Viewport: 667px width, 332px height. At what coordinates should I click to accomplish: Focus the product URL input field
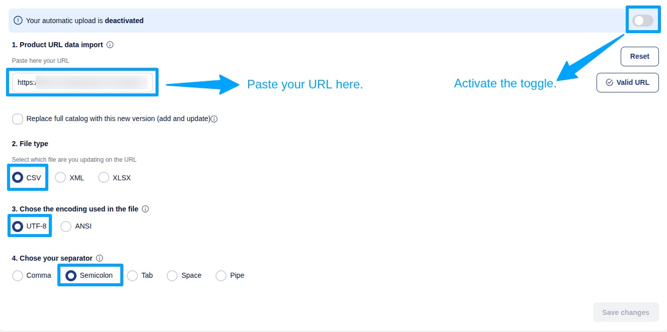tap(83, 82)
